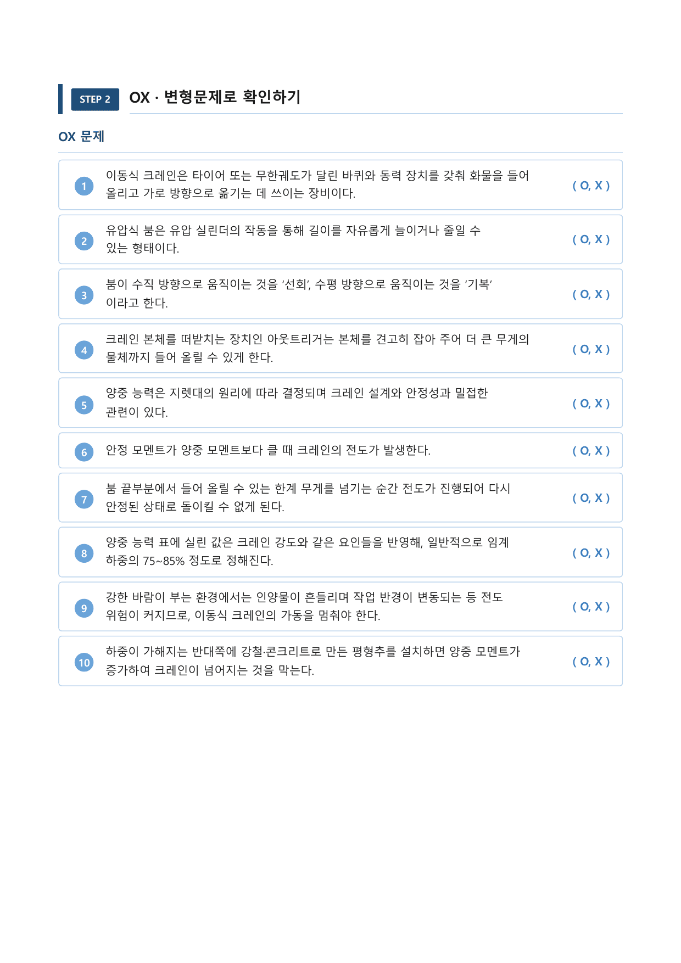
Task: Select O for the 이동식 크레인 question
Action: point(584,186)
